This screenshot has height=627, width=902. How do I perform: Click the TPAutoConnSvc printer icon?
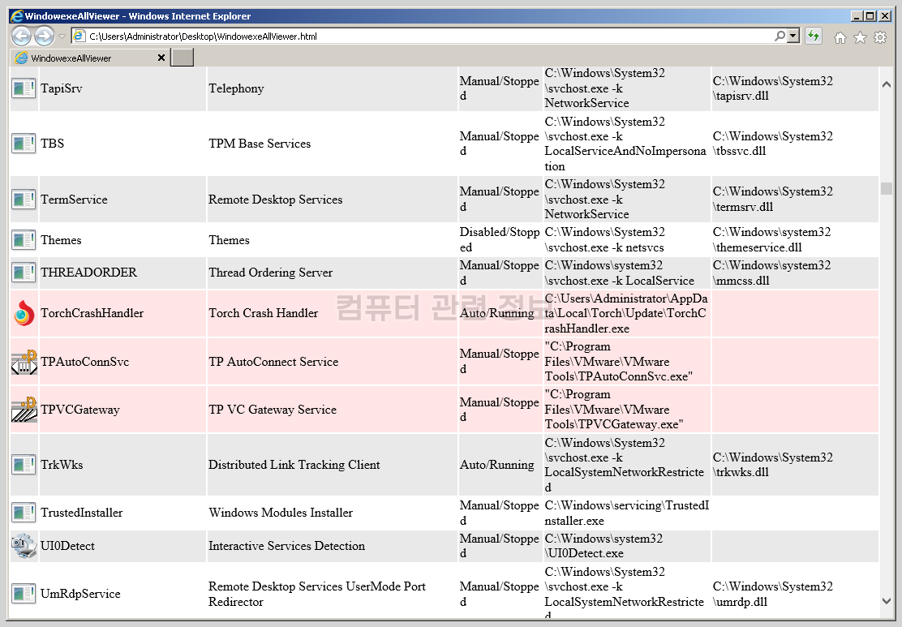coord(24,362)
